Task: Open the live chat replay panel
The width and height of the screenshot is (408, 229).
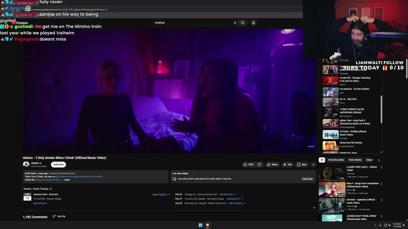Action: (308, 179)
